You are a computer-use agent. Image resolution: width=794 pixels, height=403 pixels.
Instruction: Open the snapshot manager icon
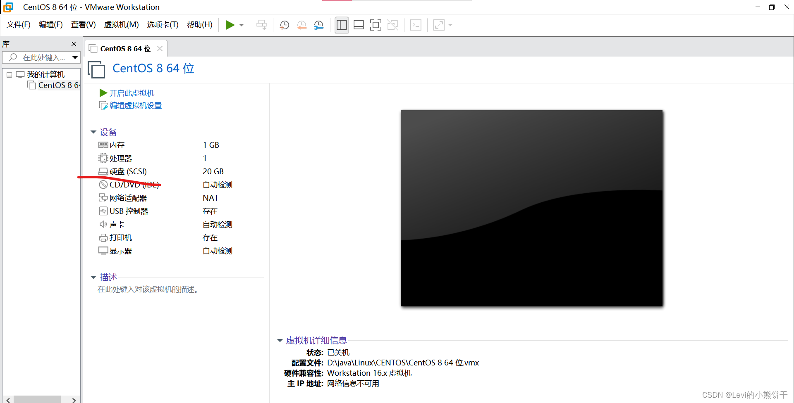[x=319, y=25]
